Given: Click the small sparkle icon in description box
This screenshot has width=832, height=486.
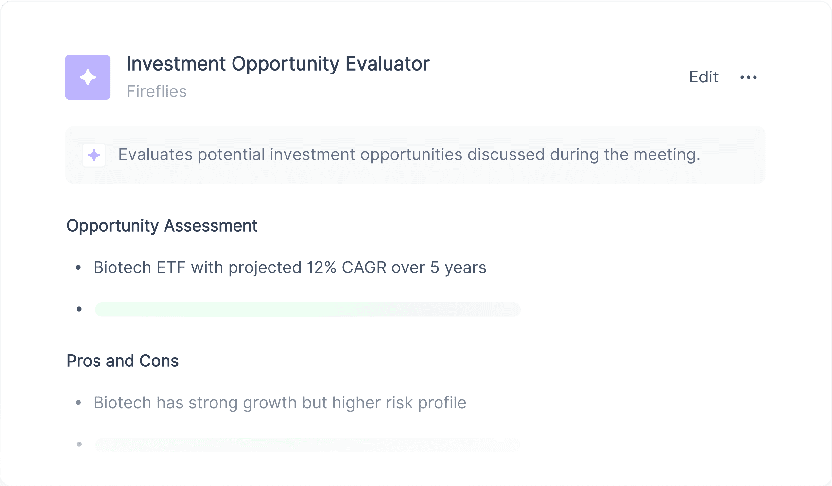Looking at the screenshot, I should click(x=94, y=155).
